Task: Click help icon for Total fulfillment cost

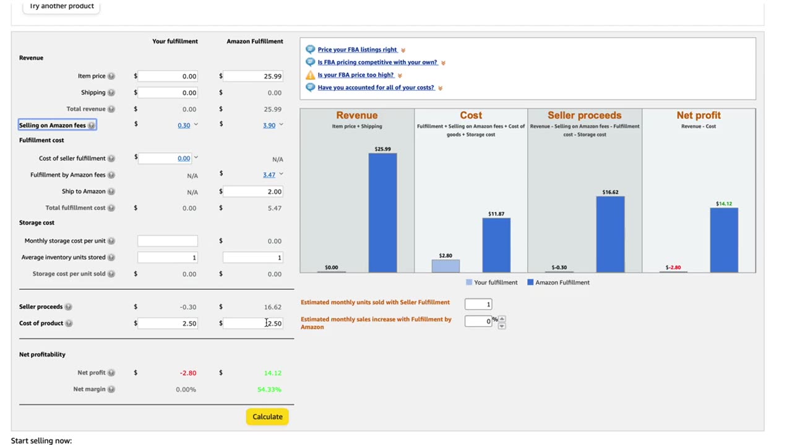Action: pyautogui.click(x=111, y=208)
